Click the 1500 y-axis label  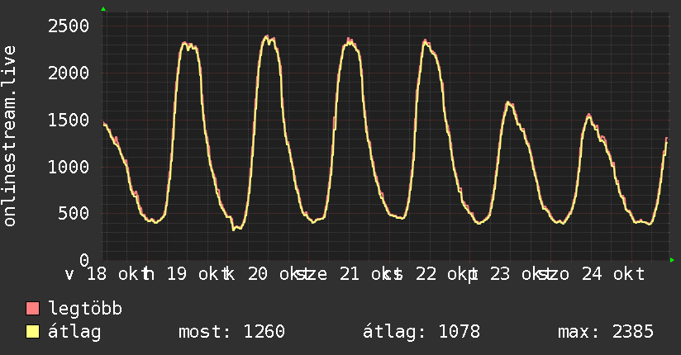pos(69,121)
